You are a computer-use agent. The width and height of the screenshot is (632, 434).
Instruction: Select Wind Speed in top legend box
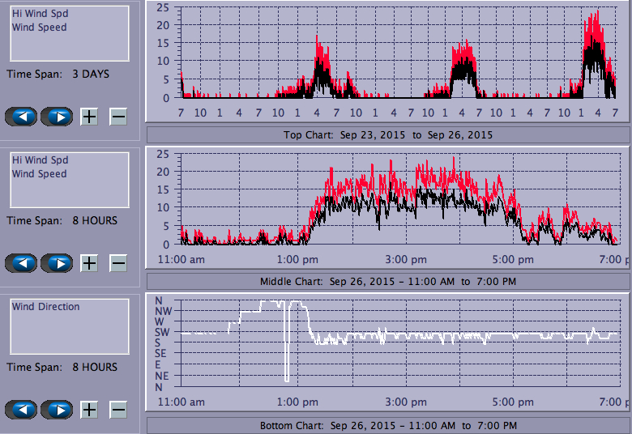click(x=39, y=28)
